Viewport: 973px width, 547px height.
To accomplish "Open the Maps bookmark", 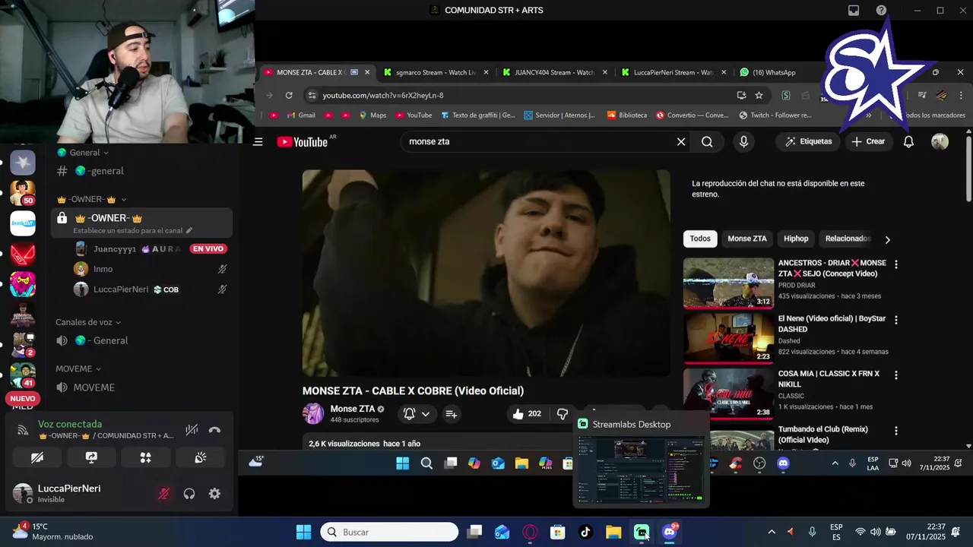I will [372, 115].
